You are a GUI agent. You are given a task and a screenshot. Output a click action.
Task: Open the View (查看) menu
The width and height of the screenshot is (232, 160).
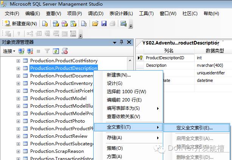[54, 14]
